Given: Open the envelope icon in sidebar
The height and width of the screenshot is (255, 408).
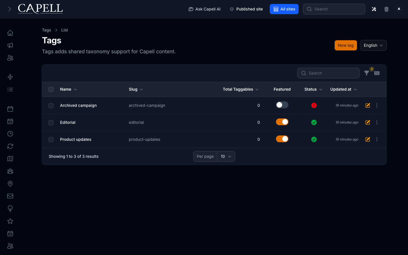Looking at the screenshot, I should pyautogui.click(x=10, y=196).
